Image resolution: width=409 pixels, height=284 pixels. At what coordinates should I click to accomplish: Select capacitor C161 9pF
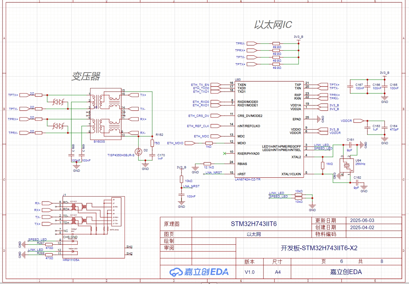tap(350, 144)
